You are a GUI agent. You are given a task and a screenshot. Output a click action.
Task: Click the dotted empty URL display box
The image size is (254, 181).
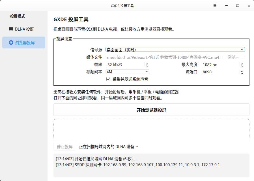[x=151, y=129]
